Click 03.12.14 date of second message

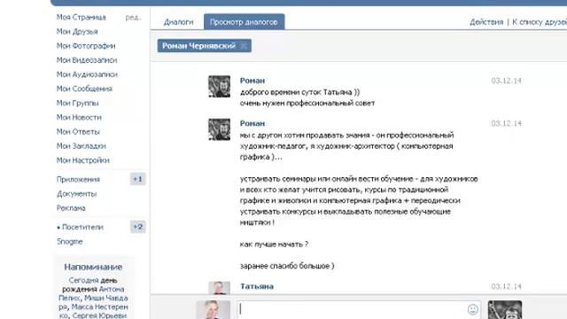506,124
